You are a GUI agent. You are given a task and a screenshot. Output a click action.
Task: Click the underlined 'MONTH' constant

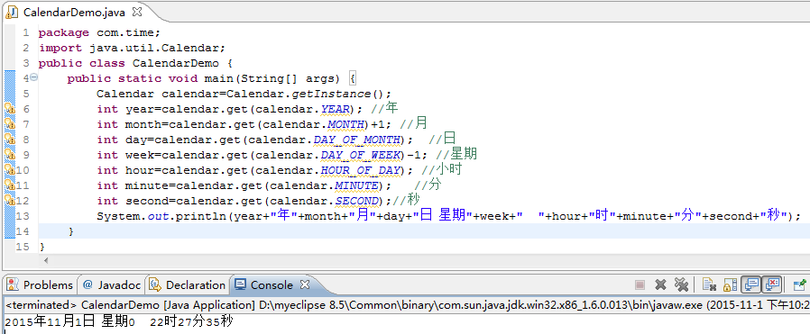tap(346, 124)
